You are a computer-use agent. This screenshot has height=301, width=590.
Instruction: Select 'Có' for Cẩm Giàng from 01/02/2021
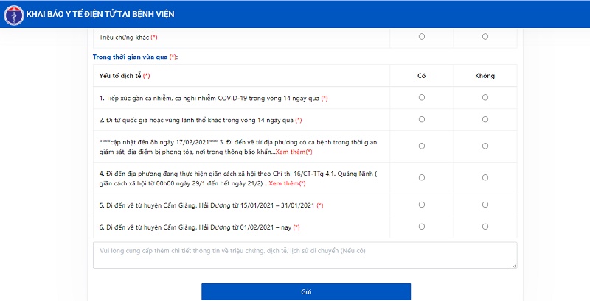[421, 226]
